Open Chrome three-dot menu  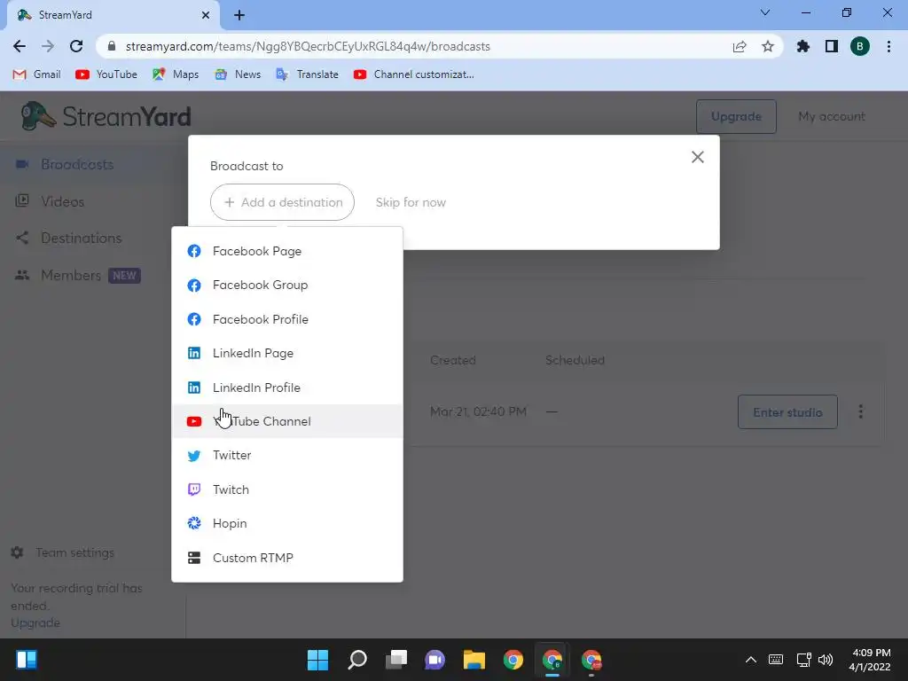click(x=888, y=46)
